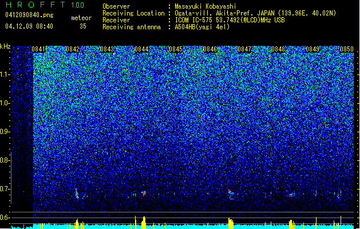Click the version number 1.00
This screenshot has height=229, width=360.
click(77, 5)
